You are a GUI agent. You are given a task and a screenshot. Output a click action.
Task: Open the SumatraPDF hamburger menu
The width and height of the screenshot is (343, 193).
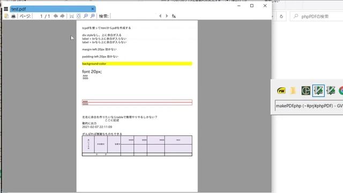[6, 9]
